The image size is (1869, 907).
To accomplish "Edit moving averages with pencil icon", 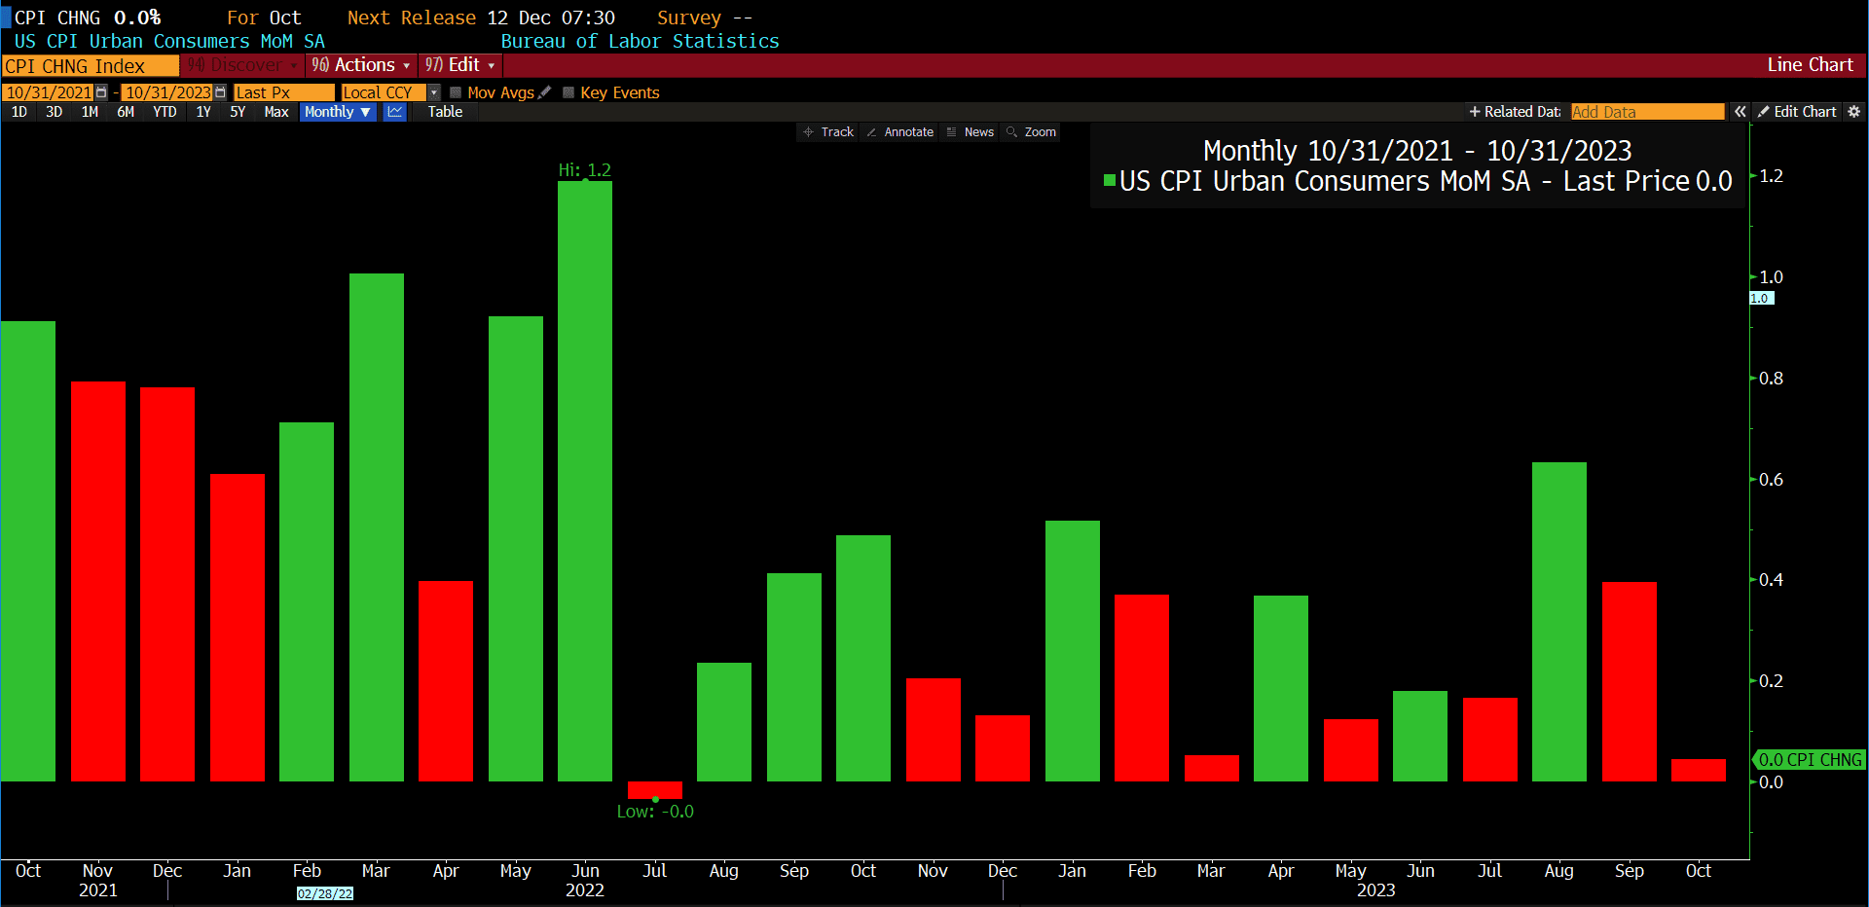I will point(545,92).
